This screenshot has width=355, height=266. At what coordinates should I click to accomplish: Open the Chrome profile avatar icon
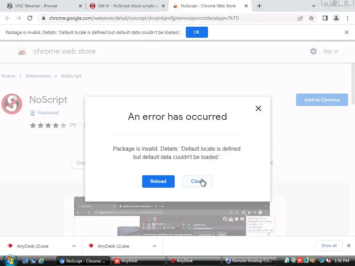(336, 18)
